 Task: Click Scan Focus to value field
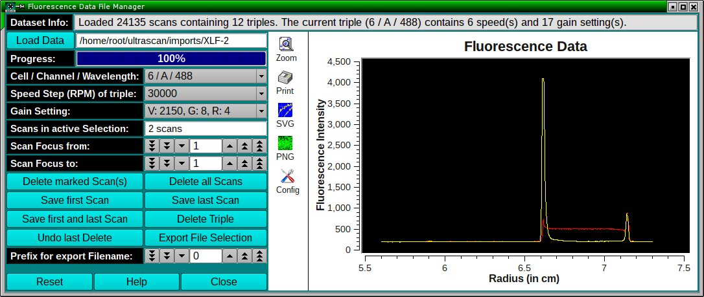pos(205,164)
